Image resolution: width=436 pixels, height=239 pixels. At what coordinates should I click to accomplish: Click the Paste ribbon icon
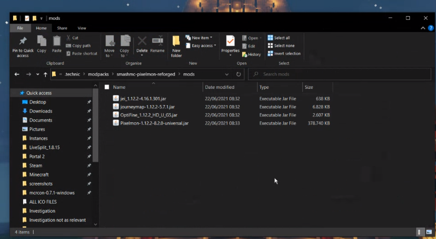click(57, 41)
